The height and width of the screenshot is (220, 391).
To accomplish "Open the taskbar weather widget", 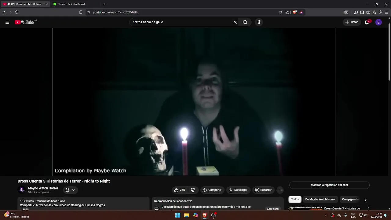I will click(x=17, y=215).
